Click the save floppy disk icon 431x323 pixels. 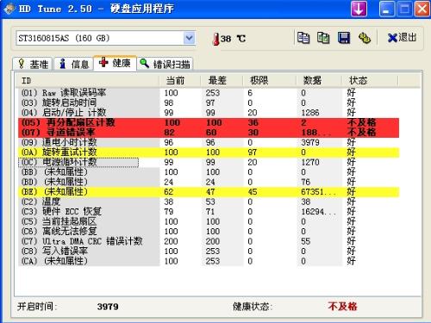pos(344,38)
